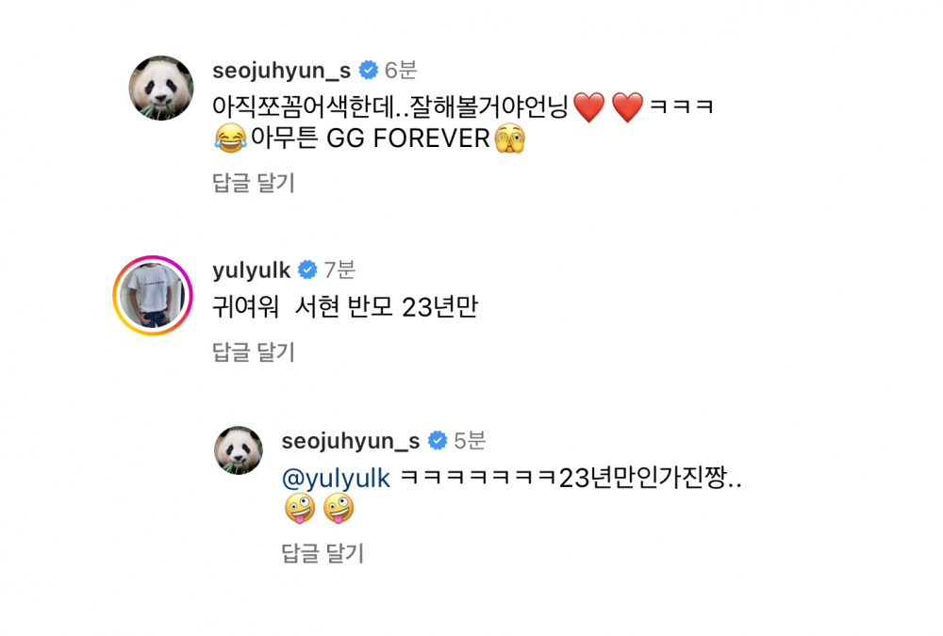Click the first zany face emoji in reply
The image size is (943, 636).
(300, 509)
